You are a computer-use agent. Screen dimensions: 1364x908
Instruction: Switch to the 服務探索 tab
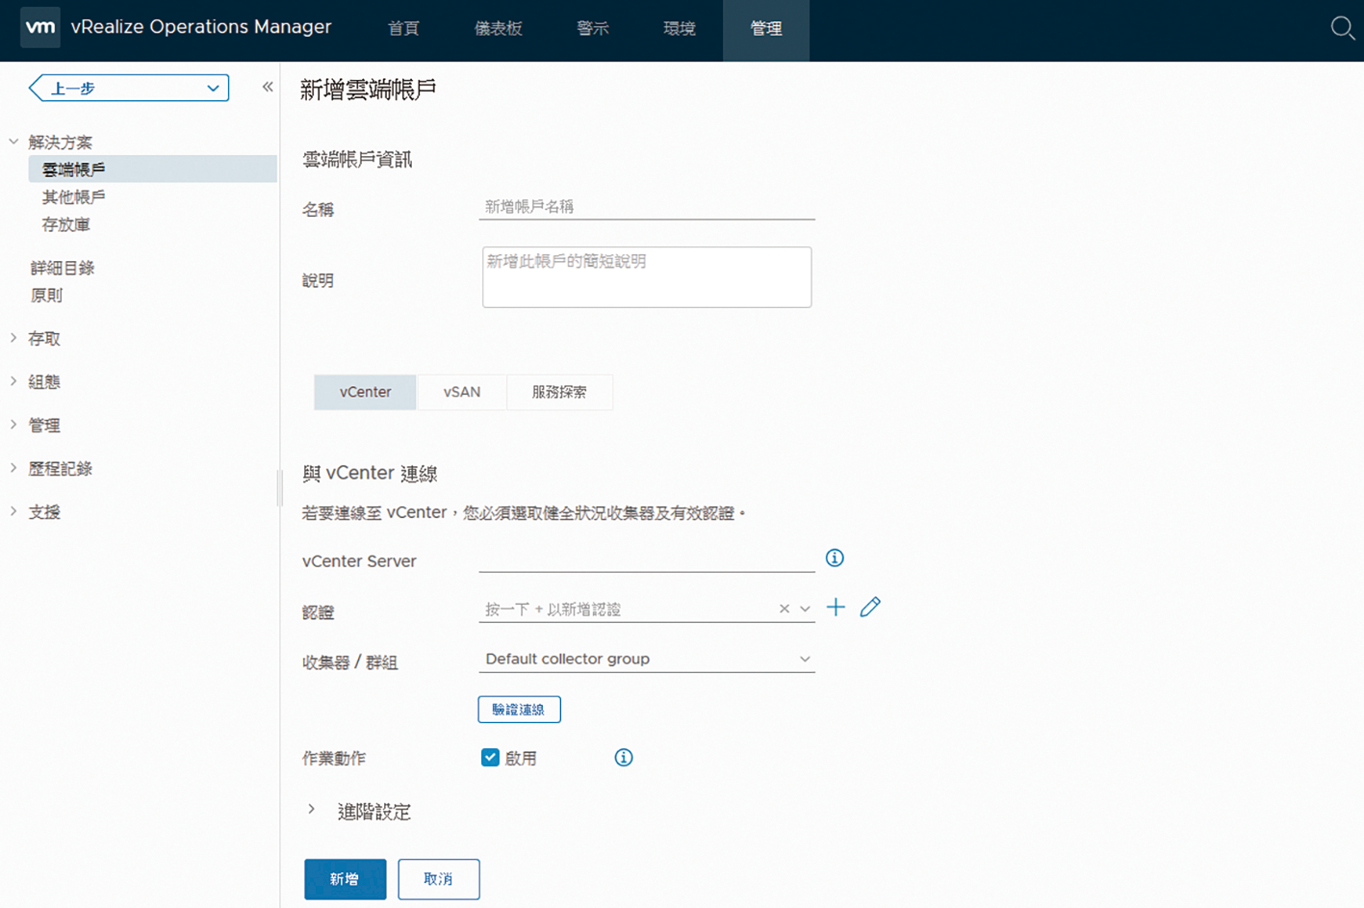click(559, 392)
